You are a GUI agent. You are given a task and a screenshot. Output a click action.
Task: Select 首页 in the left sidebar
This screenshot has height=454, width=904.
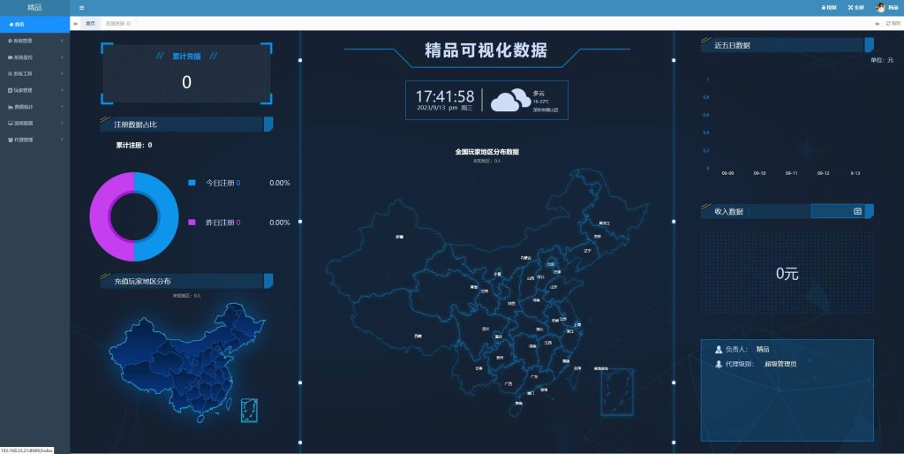(x=34, y=24)
